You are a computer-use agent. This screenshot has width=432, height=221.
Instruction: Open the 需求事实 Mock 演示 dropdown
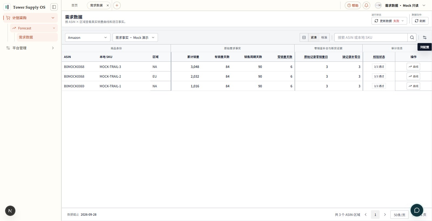click(135, 37)
